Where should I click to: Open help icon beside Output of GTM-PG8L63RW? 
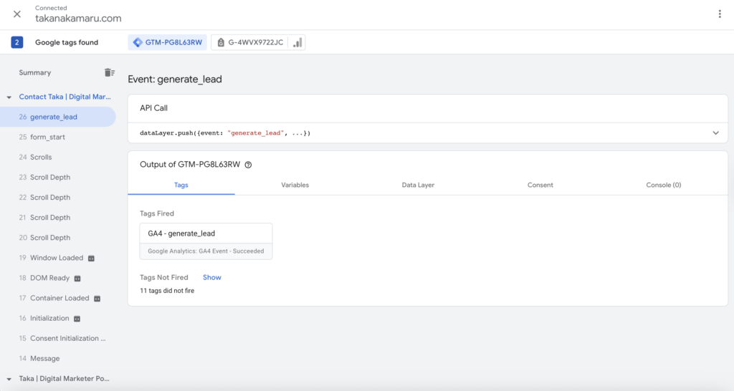[248, 165]
